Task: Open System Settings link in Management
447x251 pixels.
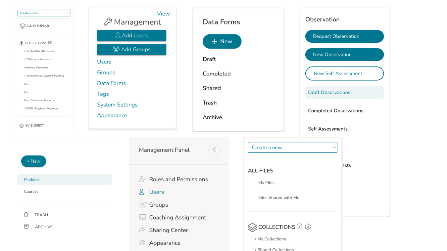Action: coord(117,105)
